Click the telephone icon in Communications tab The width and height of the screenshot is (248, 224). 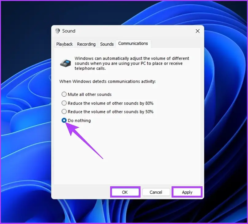[x=65, y=63]
